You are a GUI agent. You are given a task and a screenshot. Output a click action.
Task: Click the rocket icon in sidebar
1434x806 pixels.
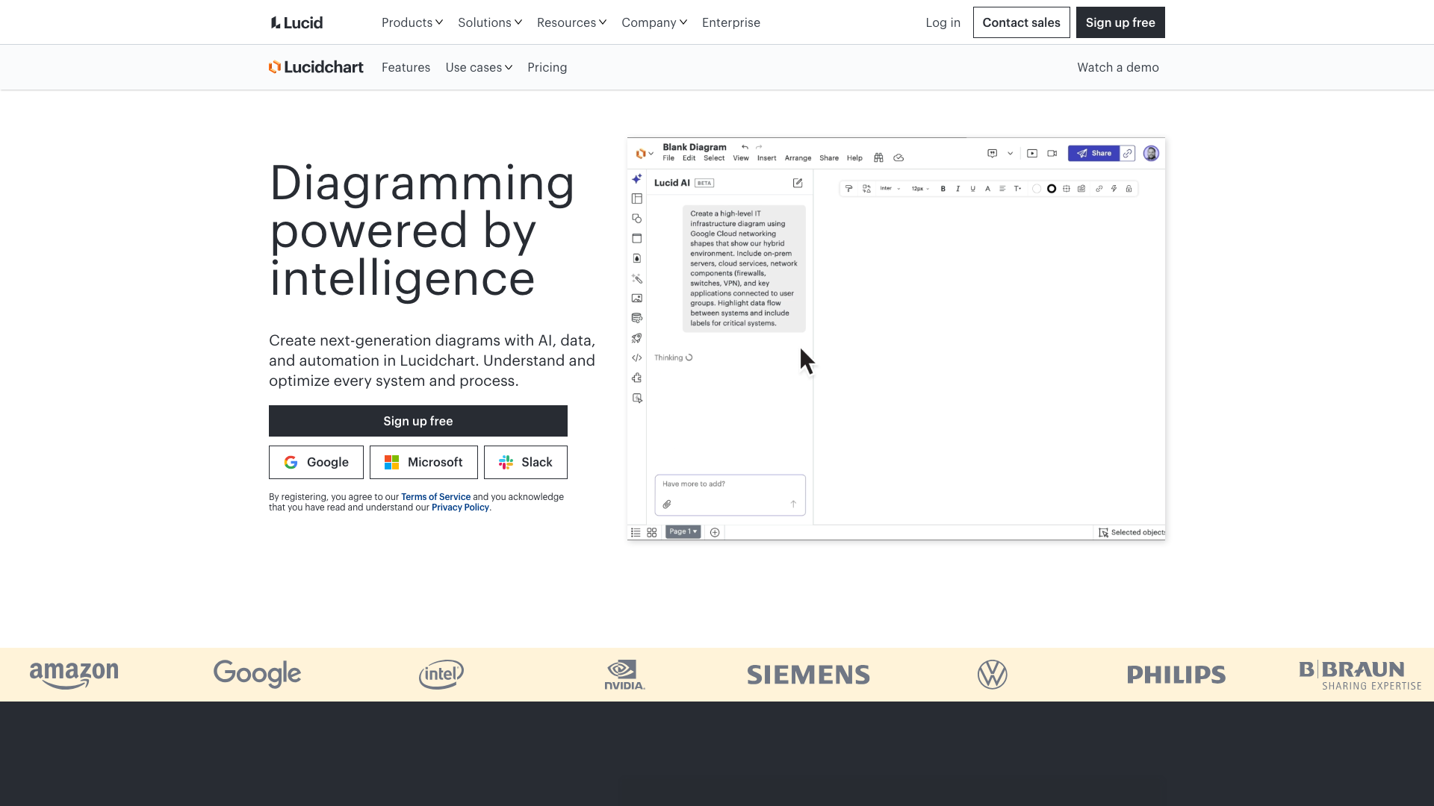(636, 338)
